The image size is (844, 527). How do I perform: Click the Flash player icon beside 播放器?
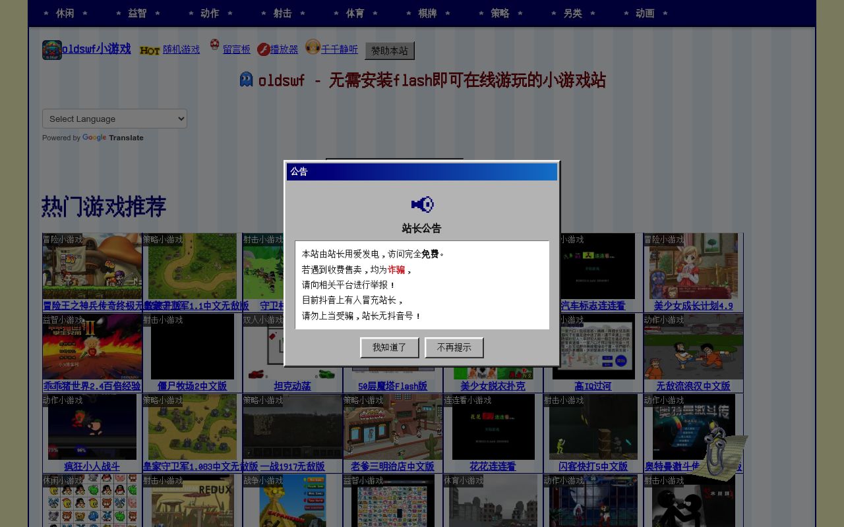click(x=264, y=49)
